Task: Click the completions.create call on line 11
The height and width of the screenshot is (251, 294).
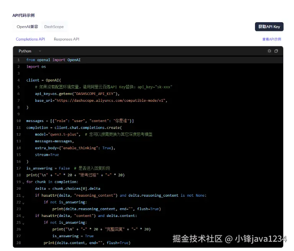Action: tap(74, 127)
